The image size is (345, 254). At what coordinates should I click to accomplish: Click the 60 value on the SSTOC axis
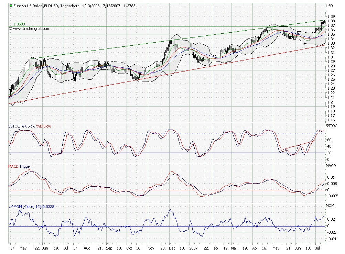(x=330, y=140)
